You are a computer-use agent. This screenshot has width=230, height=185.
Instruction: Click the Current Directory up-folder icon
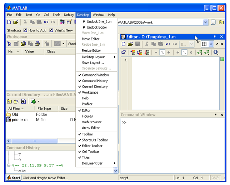[x=9, y=101]
